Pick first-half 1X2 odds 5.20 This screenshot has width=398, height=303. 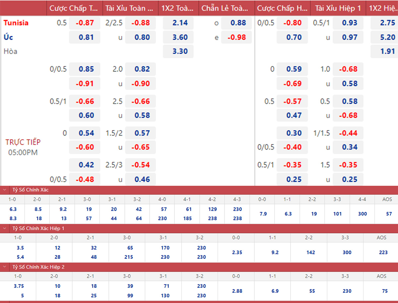point(387,37)
